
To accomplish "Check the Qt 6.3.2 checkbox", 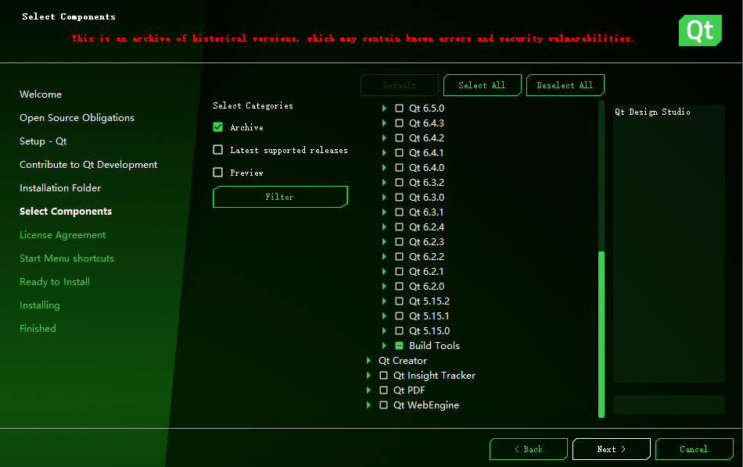I will (x=400, y=183).
